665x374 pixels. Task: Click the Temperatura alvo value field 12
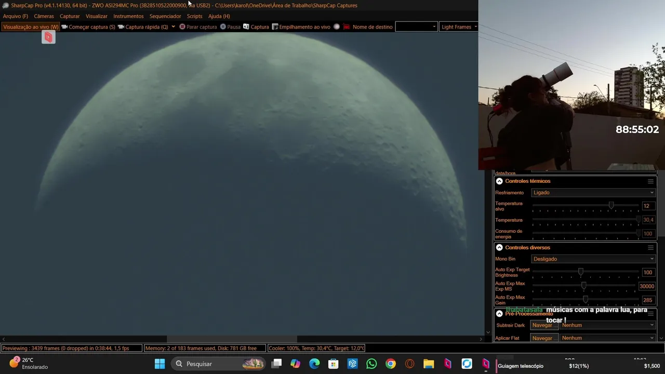pos(648,206)
